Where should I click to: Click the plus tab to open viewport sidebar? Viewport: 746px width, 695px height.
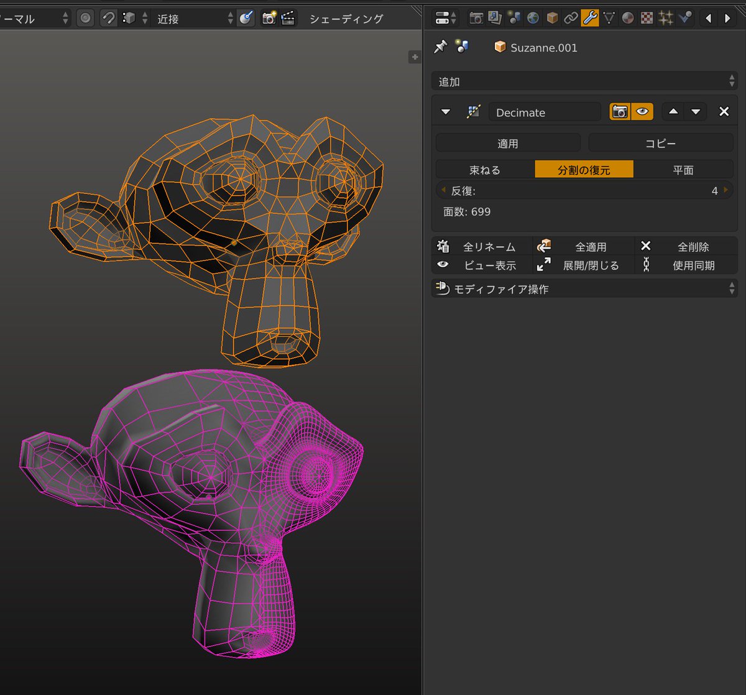[414, 57]
